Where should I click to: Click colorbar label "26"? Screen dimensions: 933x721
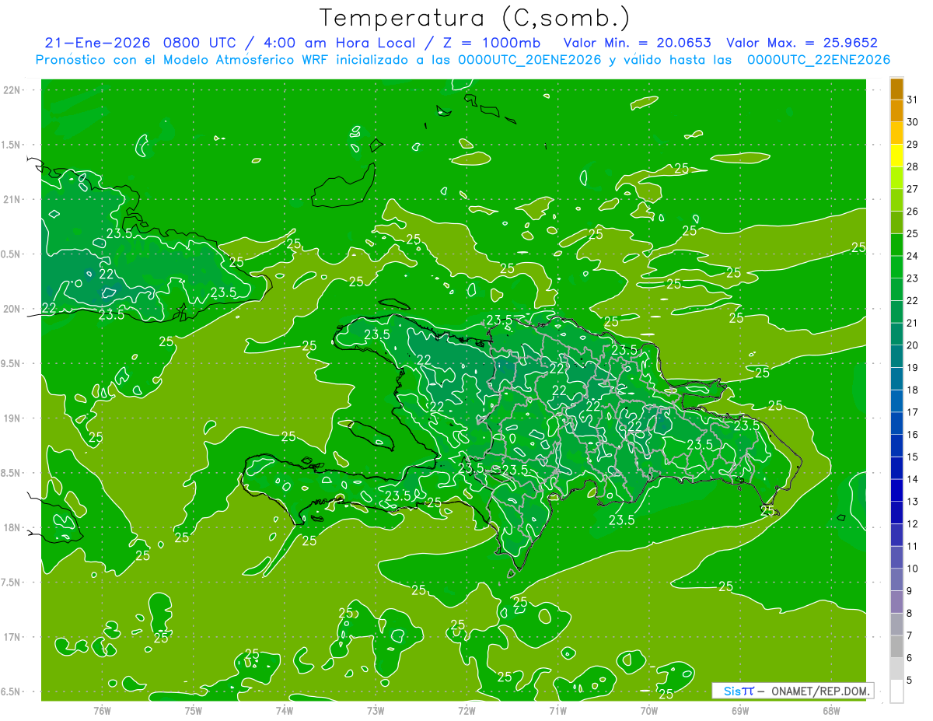(x=913, y=212)
